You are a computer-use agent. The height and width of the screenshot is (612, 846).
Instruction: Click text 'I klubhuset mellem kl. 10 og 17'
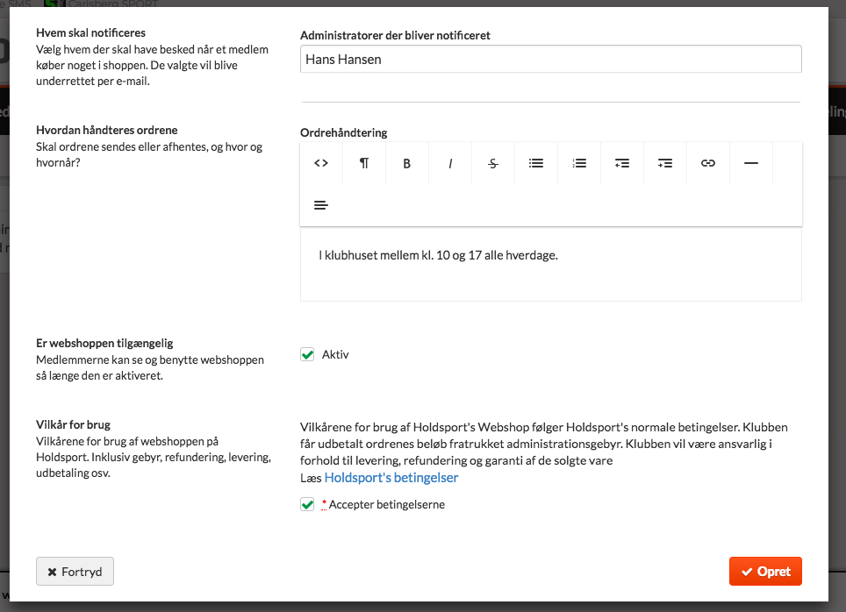tap(400, 255)
